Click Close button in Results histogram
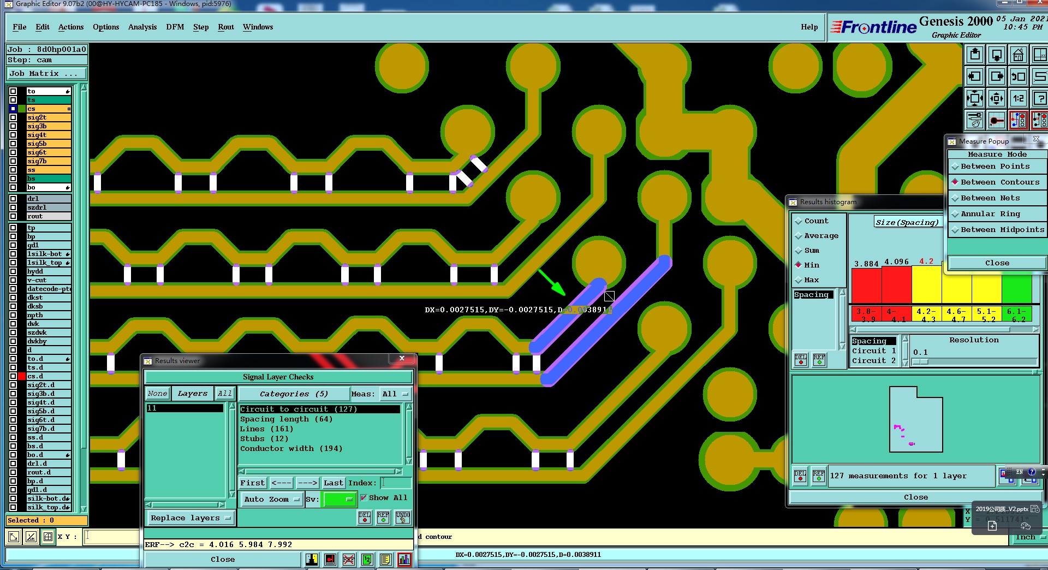Viewport: 1048px width, 570px height. [916, 497]
